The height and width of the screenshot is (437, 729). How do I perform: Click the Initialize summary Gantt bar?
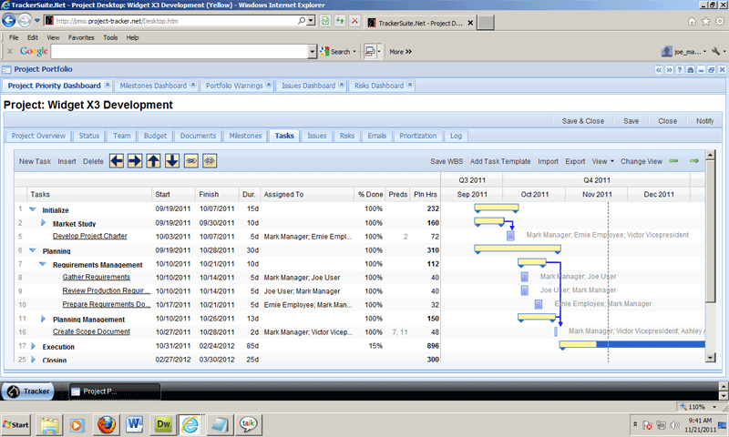[496, 208]
